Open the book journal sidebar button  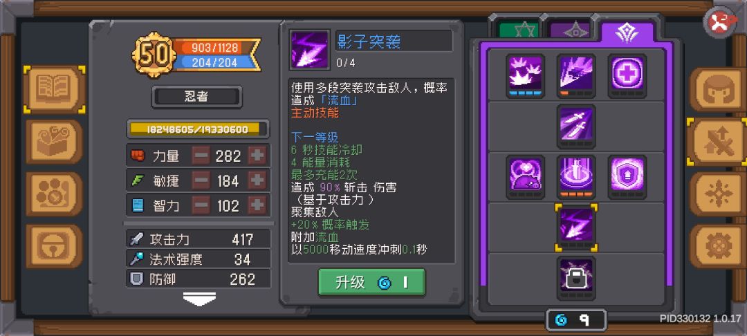[55, 89]
